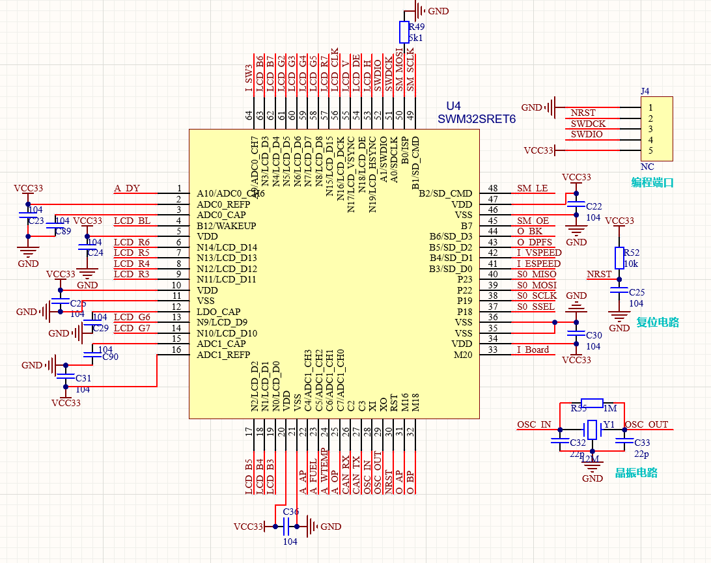Select the LCD_G6 net label

coord(132,318)
